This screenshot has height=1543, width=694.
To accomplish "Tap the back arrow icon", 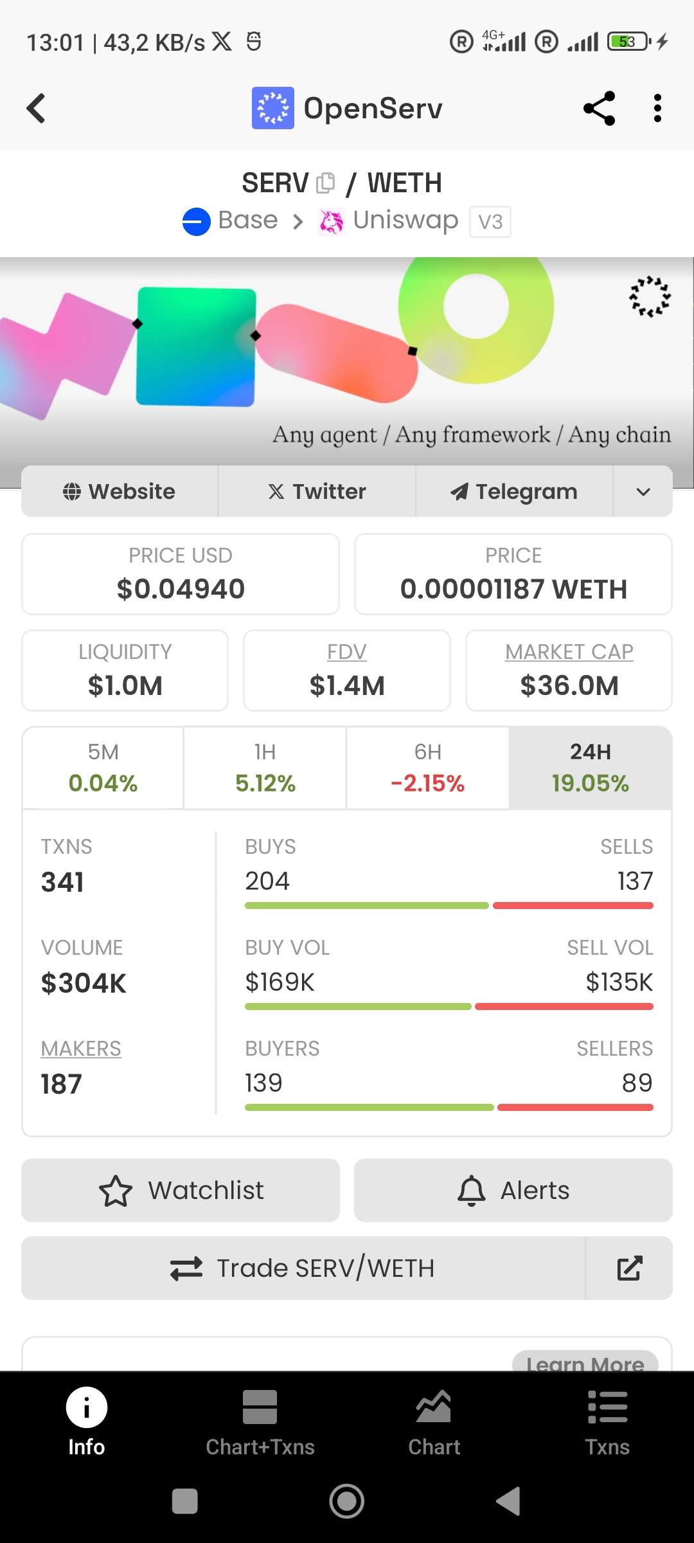I will (x=36, y=108).
